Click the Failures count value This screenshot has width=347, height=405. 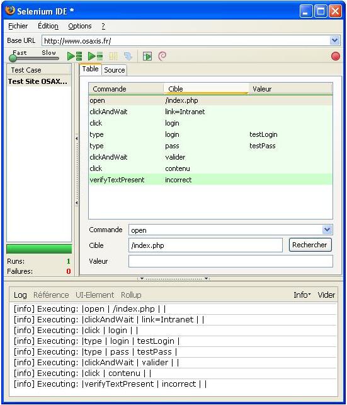tap(68, 271)
